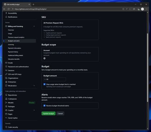Screen dimensions: 151x132
Task: Click the Notifications bell icon
Action: [6, 17]
